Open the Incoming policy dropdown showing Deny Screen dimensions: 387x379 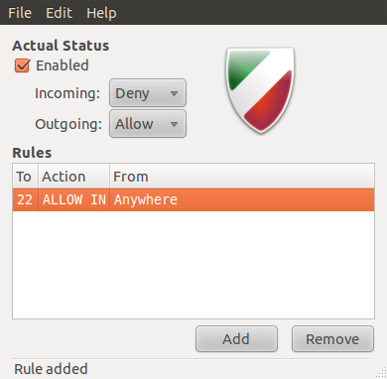[148, 93]
